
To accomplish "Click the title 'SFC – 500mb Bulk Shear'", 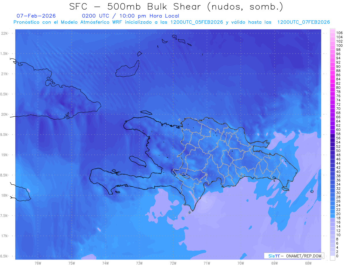I will click(x=136, y=7).
